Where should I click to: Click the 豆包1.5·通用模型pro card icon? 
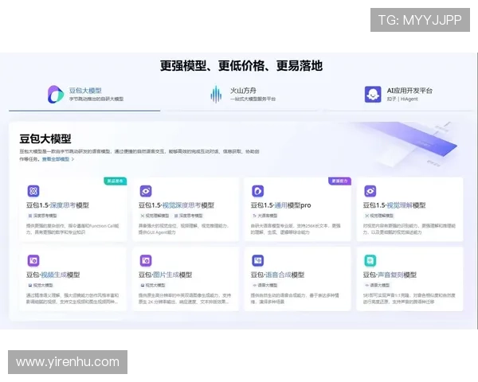[x=258, y=191]
